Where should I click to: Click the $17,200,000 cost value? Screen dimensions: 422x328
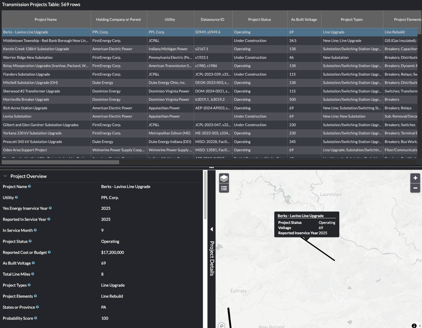(113, 252)
